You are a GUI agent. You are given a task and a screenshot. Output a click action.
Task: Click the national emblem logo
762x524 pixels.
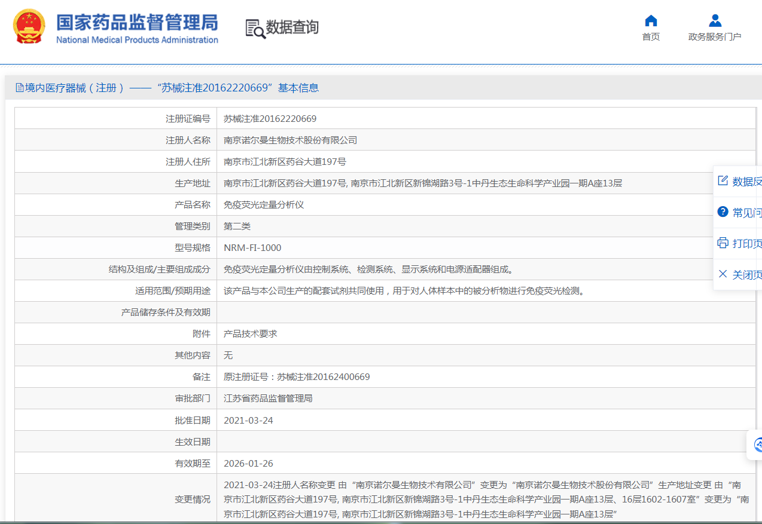click(x=29, y=26)
